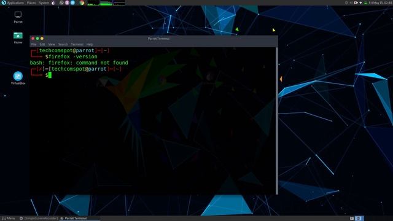Launch the VirtualBox desktop icon
Image resolution: width=393 pixels, height=221 pixels.
pyautogui.click(x=18, y=78)
